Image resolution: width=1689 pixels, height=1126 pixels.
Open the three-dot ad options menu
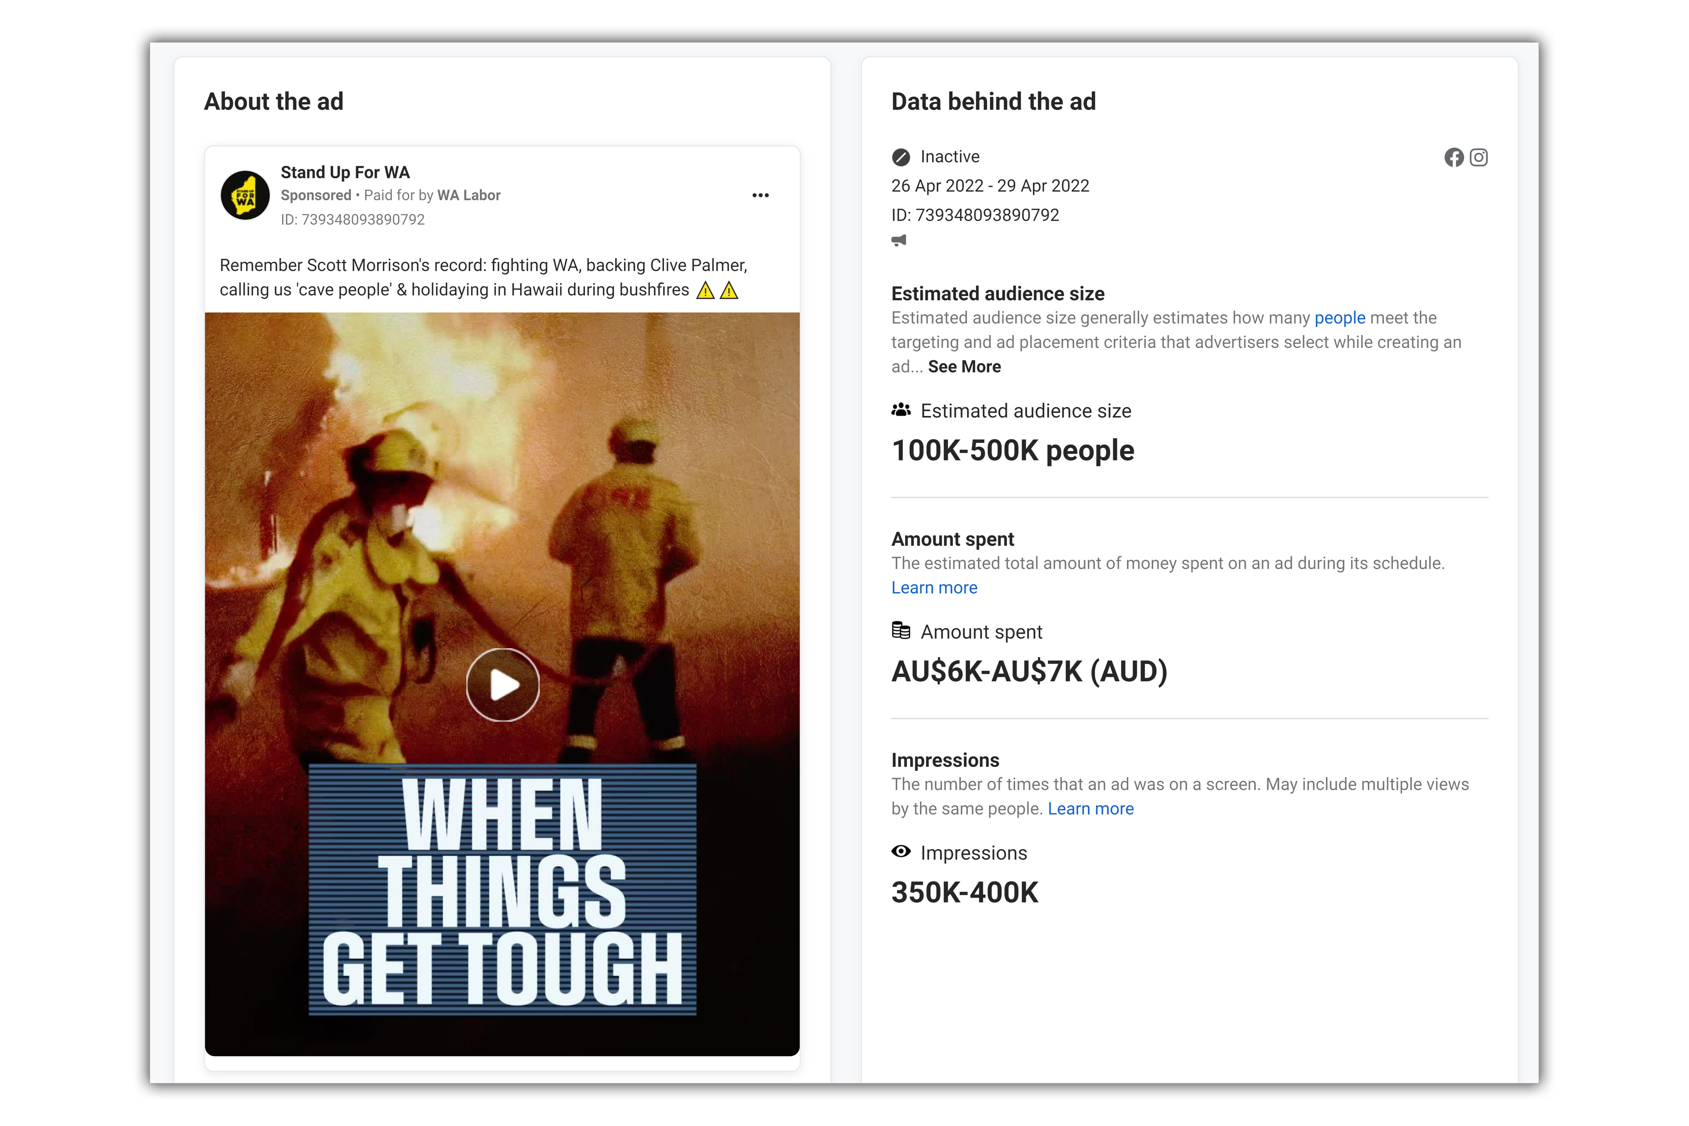coord(760,195)
